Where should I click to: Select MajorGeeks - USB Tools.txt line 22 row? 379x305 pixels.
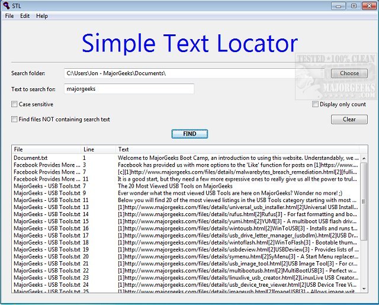[185, 271]
